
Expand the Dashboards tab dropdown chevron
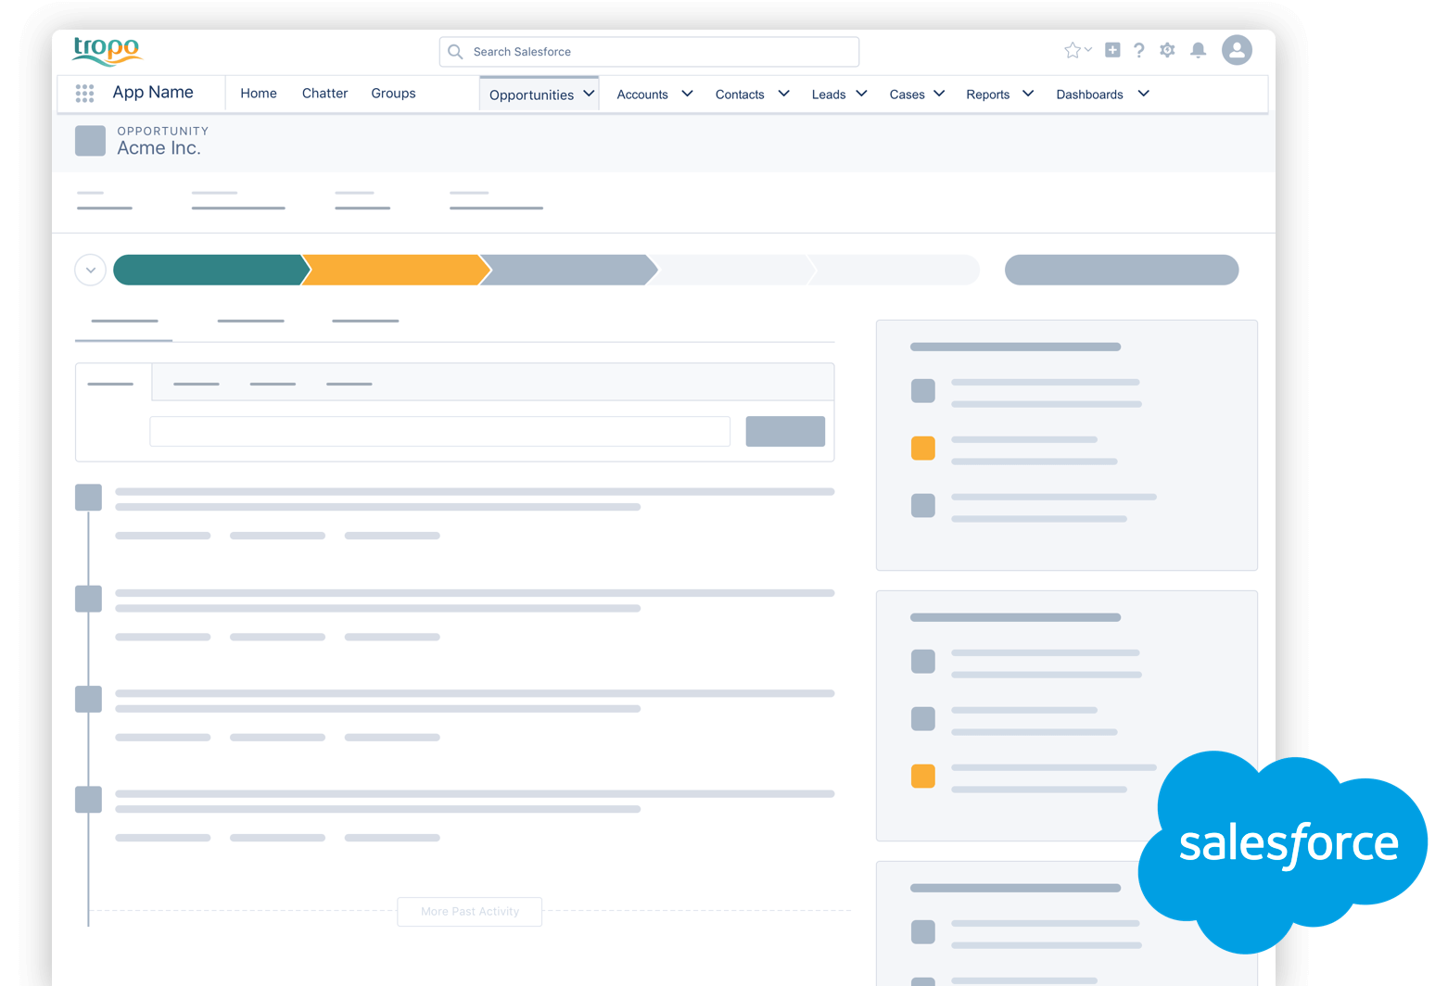1143,94
